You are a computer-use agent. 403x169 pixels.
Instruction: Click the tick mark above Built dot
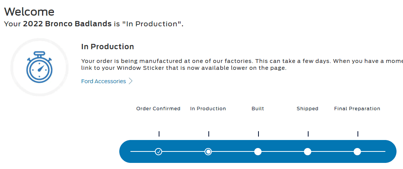(x=258, y=134)
